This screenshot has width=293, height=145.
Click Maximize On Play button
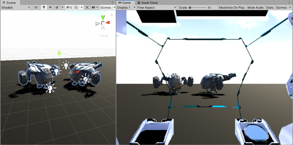click(232, 7)
